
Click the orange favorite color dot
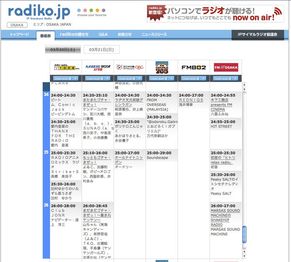[x=97, y=10]
